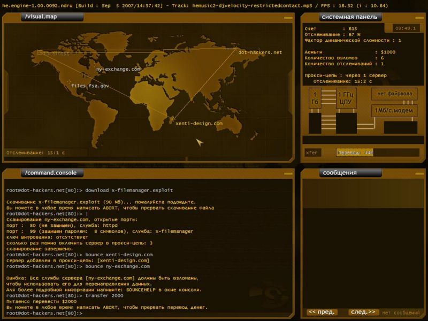The height and width of the screenshot is (321, 428).
Task: Click the нет файрвола firewall slot
Action: click(x=394, y=94)
